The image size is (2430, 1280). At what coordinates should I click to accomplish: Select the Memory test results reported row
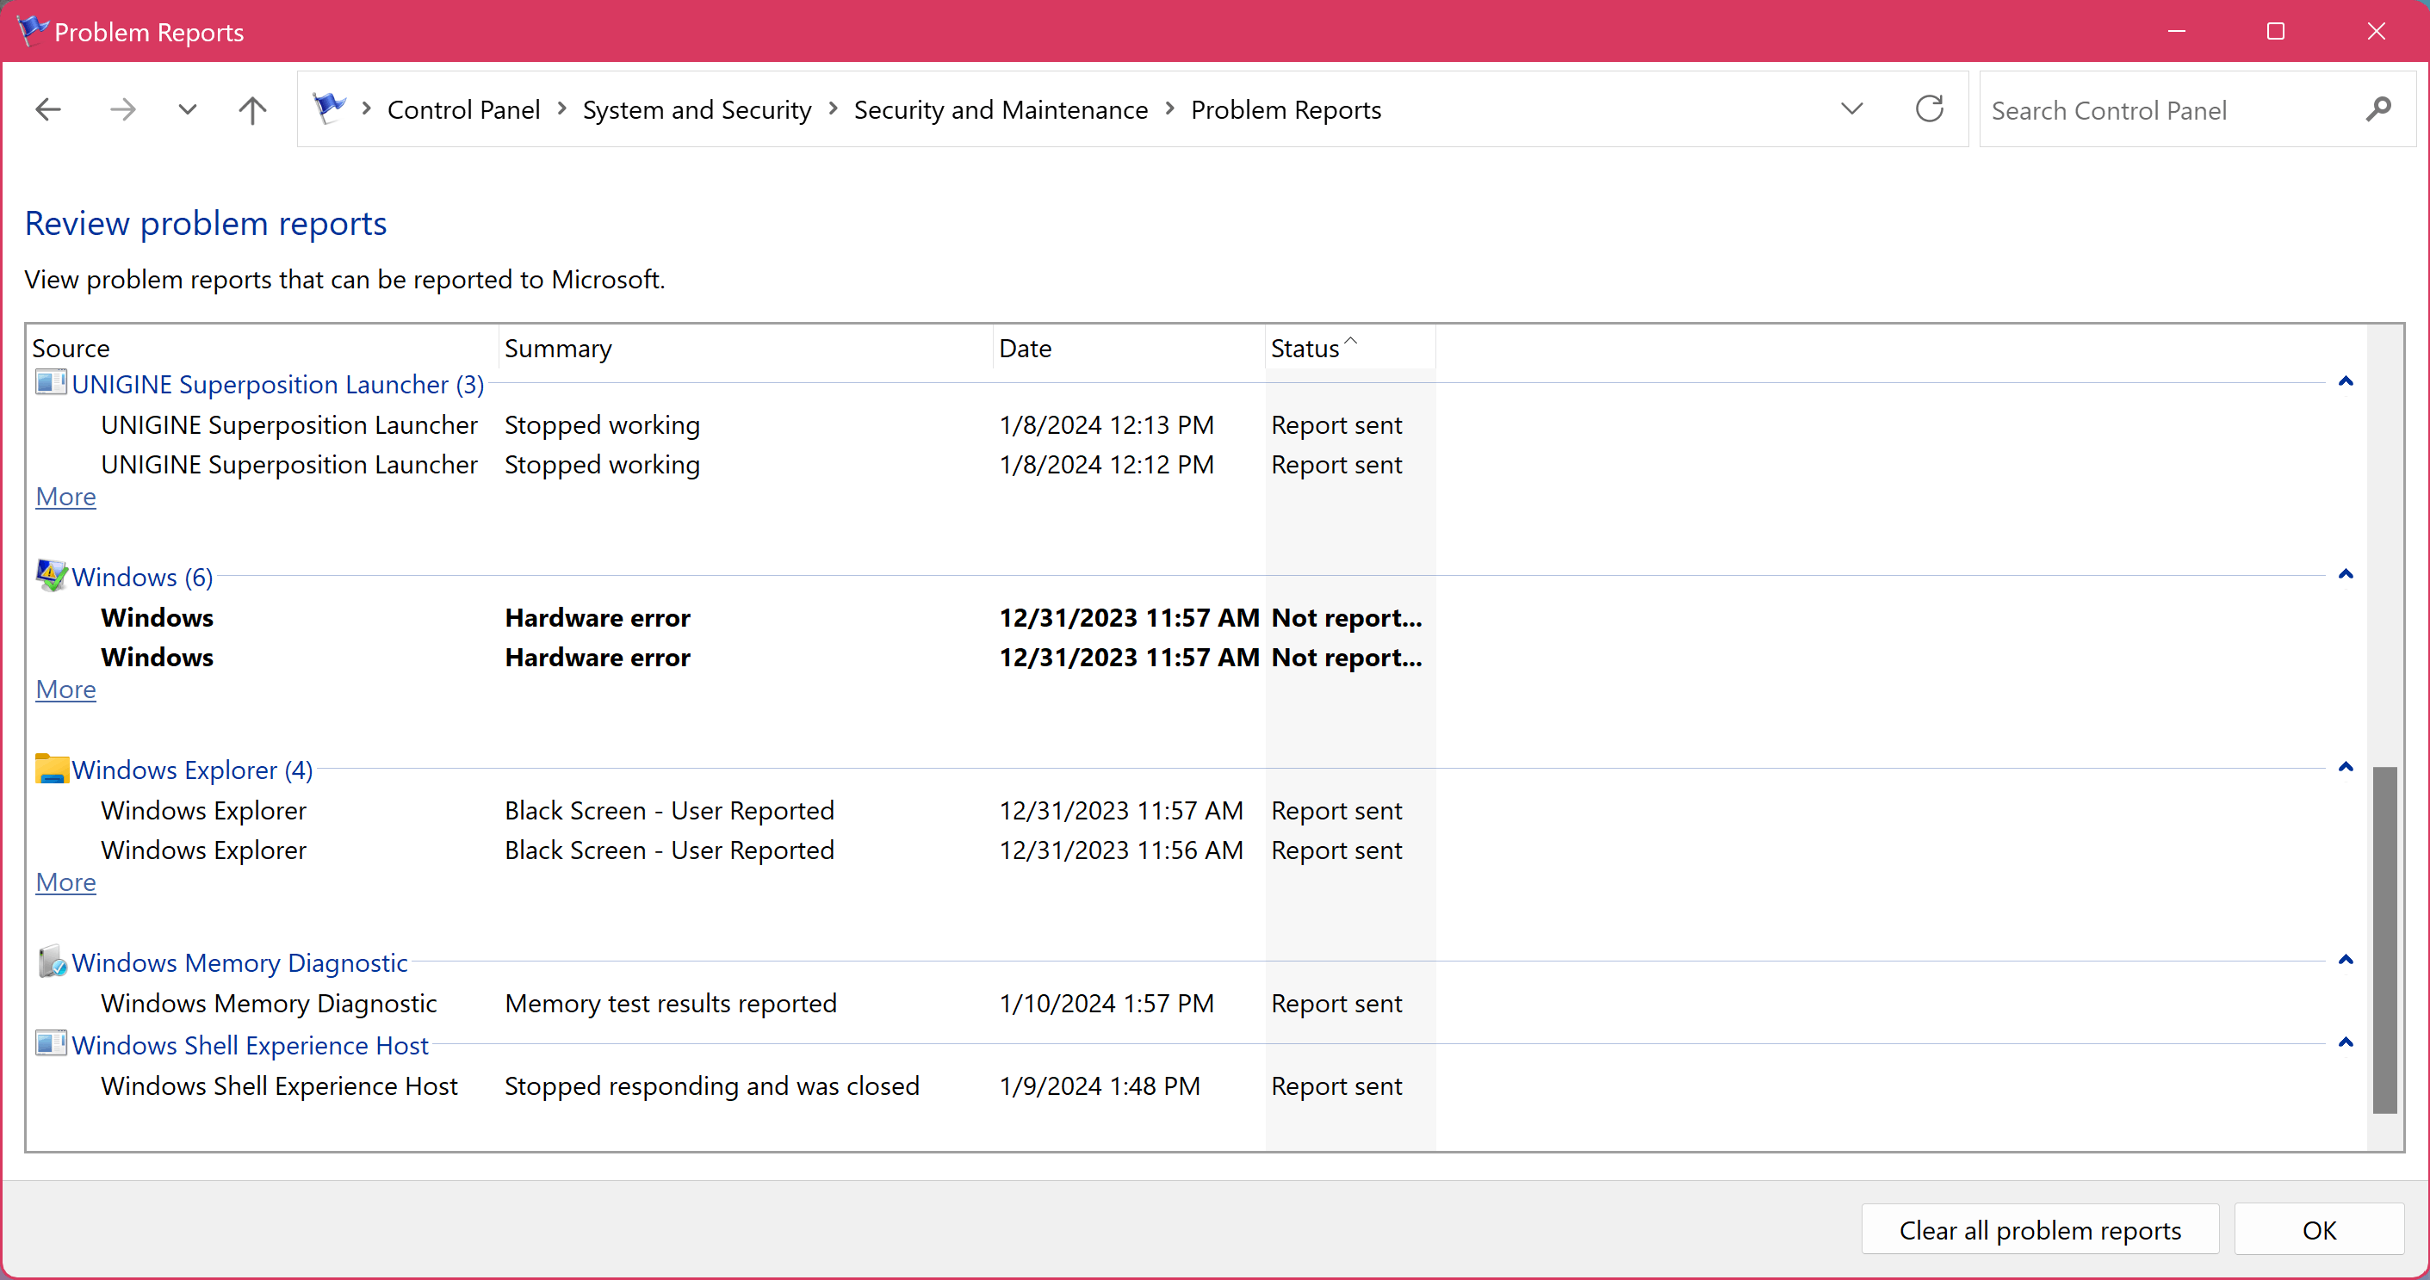751,1003
